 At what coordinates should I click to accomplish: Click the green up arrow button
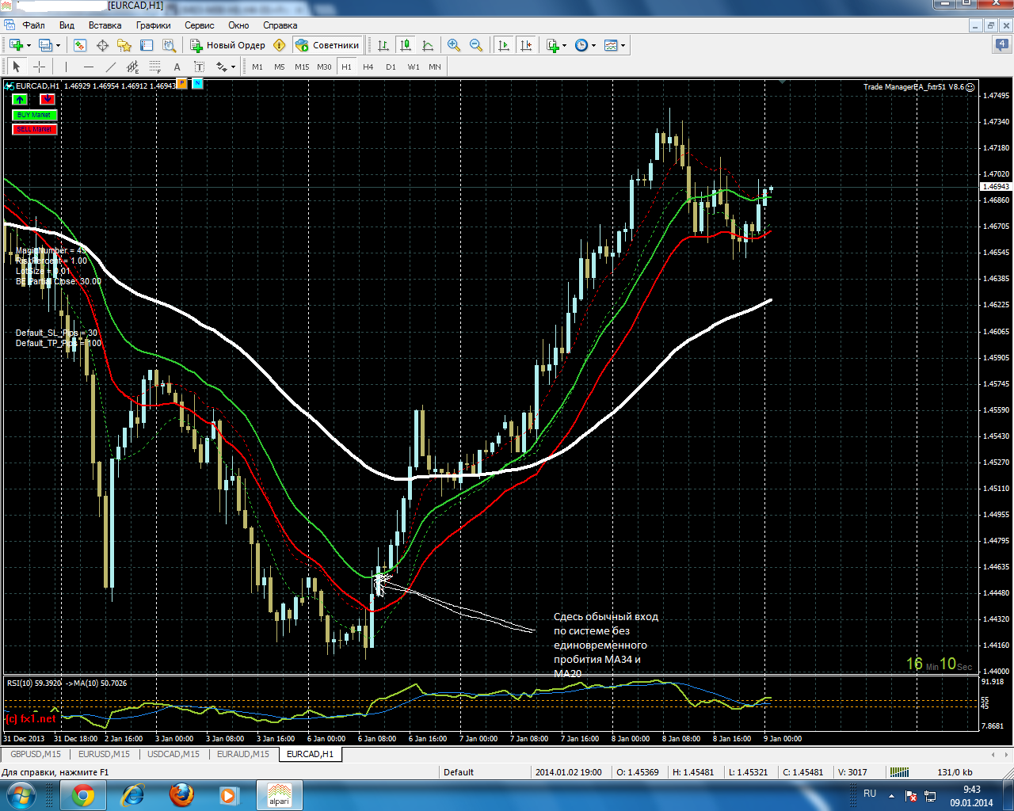pyautogui.click(x=20, y=99)
